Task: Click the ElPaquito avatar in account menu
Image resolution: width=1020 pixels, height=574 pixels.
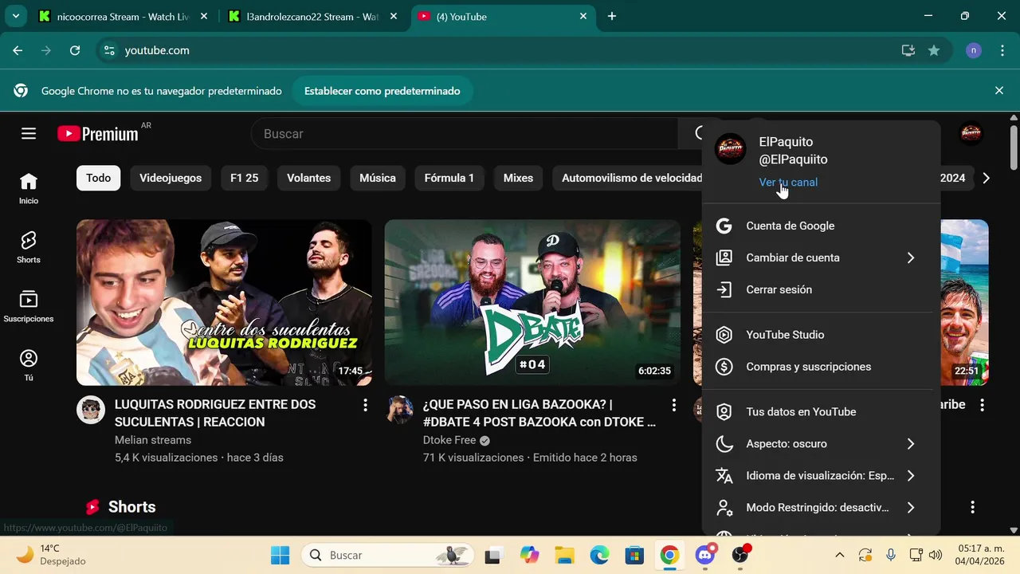Action: click(730, 149)
